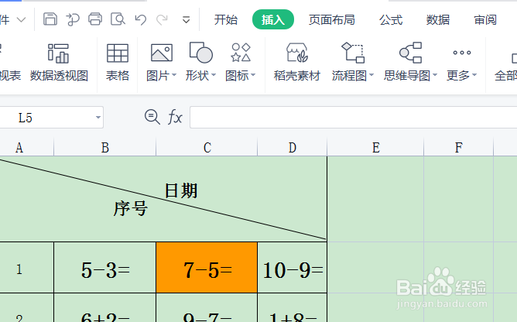This screenshot has width=517, height=322.
Task: Click the fx insert function icon
Action: pyautogui.click(x=175, y=117)
